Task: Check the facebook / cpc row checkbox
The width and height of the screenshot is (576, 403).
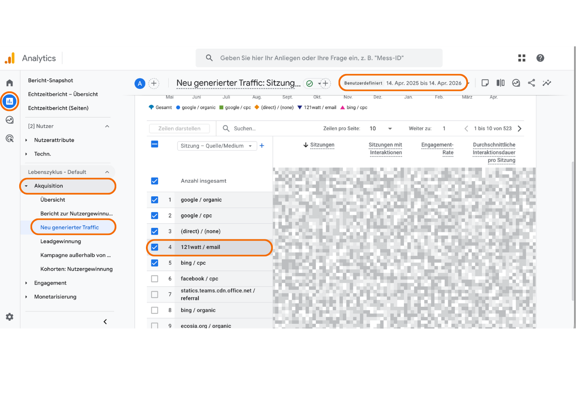Action: point(155,279)
